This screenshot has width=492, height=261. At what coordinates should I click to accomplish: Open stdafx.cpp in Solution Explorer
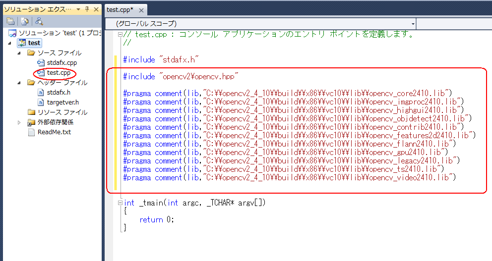57,63
